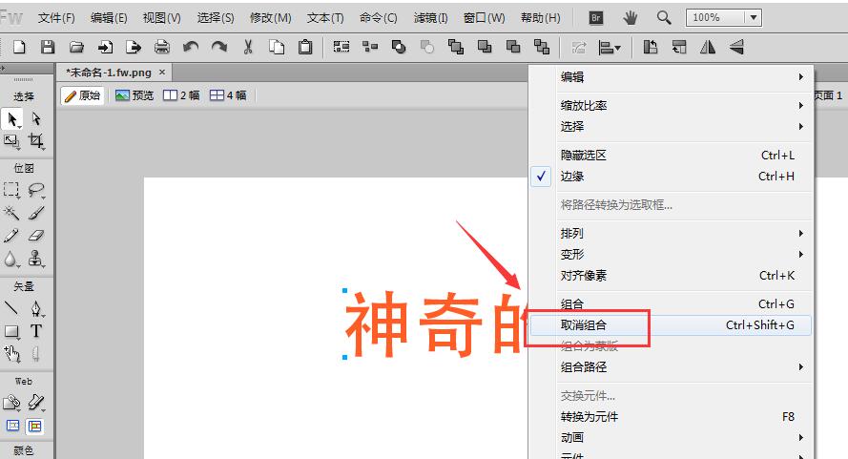Expand the 缩放比率 submenu
The width and height of the screenshot is (848, 459).
coord(670,106)
